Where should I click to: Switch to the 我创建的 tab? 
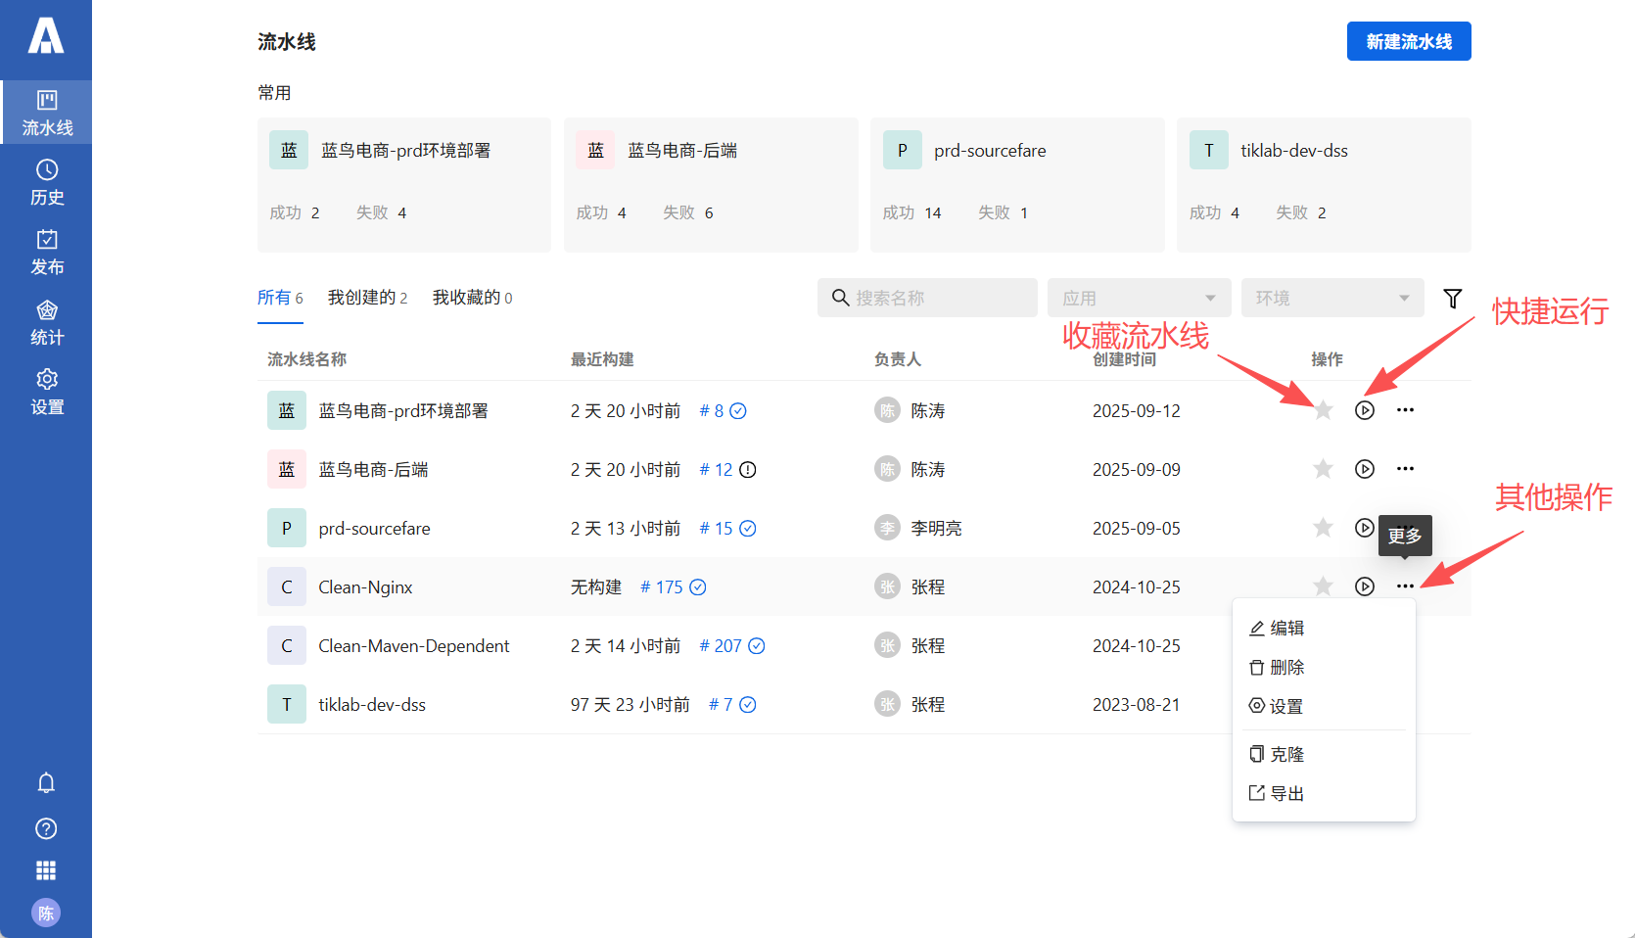pyautogui.click(x=368, y=297)
